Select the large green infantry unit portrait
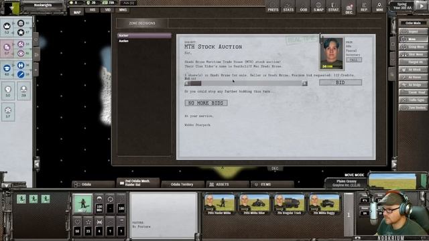Viewport: 429px width, 241px height. (x=82, y=204)
